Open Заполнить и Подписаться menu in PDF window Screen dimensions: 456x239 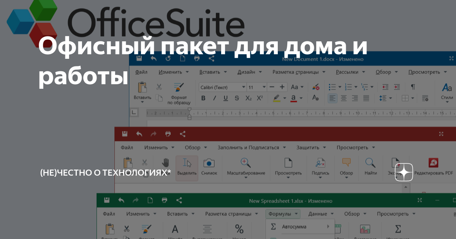pos(251,147)
